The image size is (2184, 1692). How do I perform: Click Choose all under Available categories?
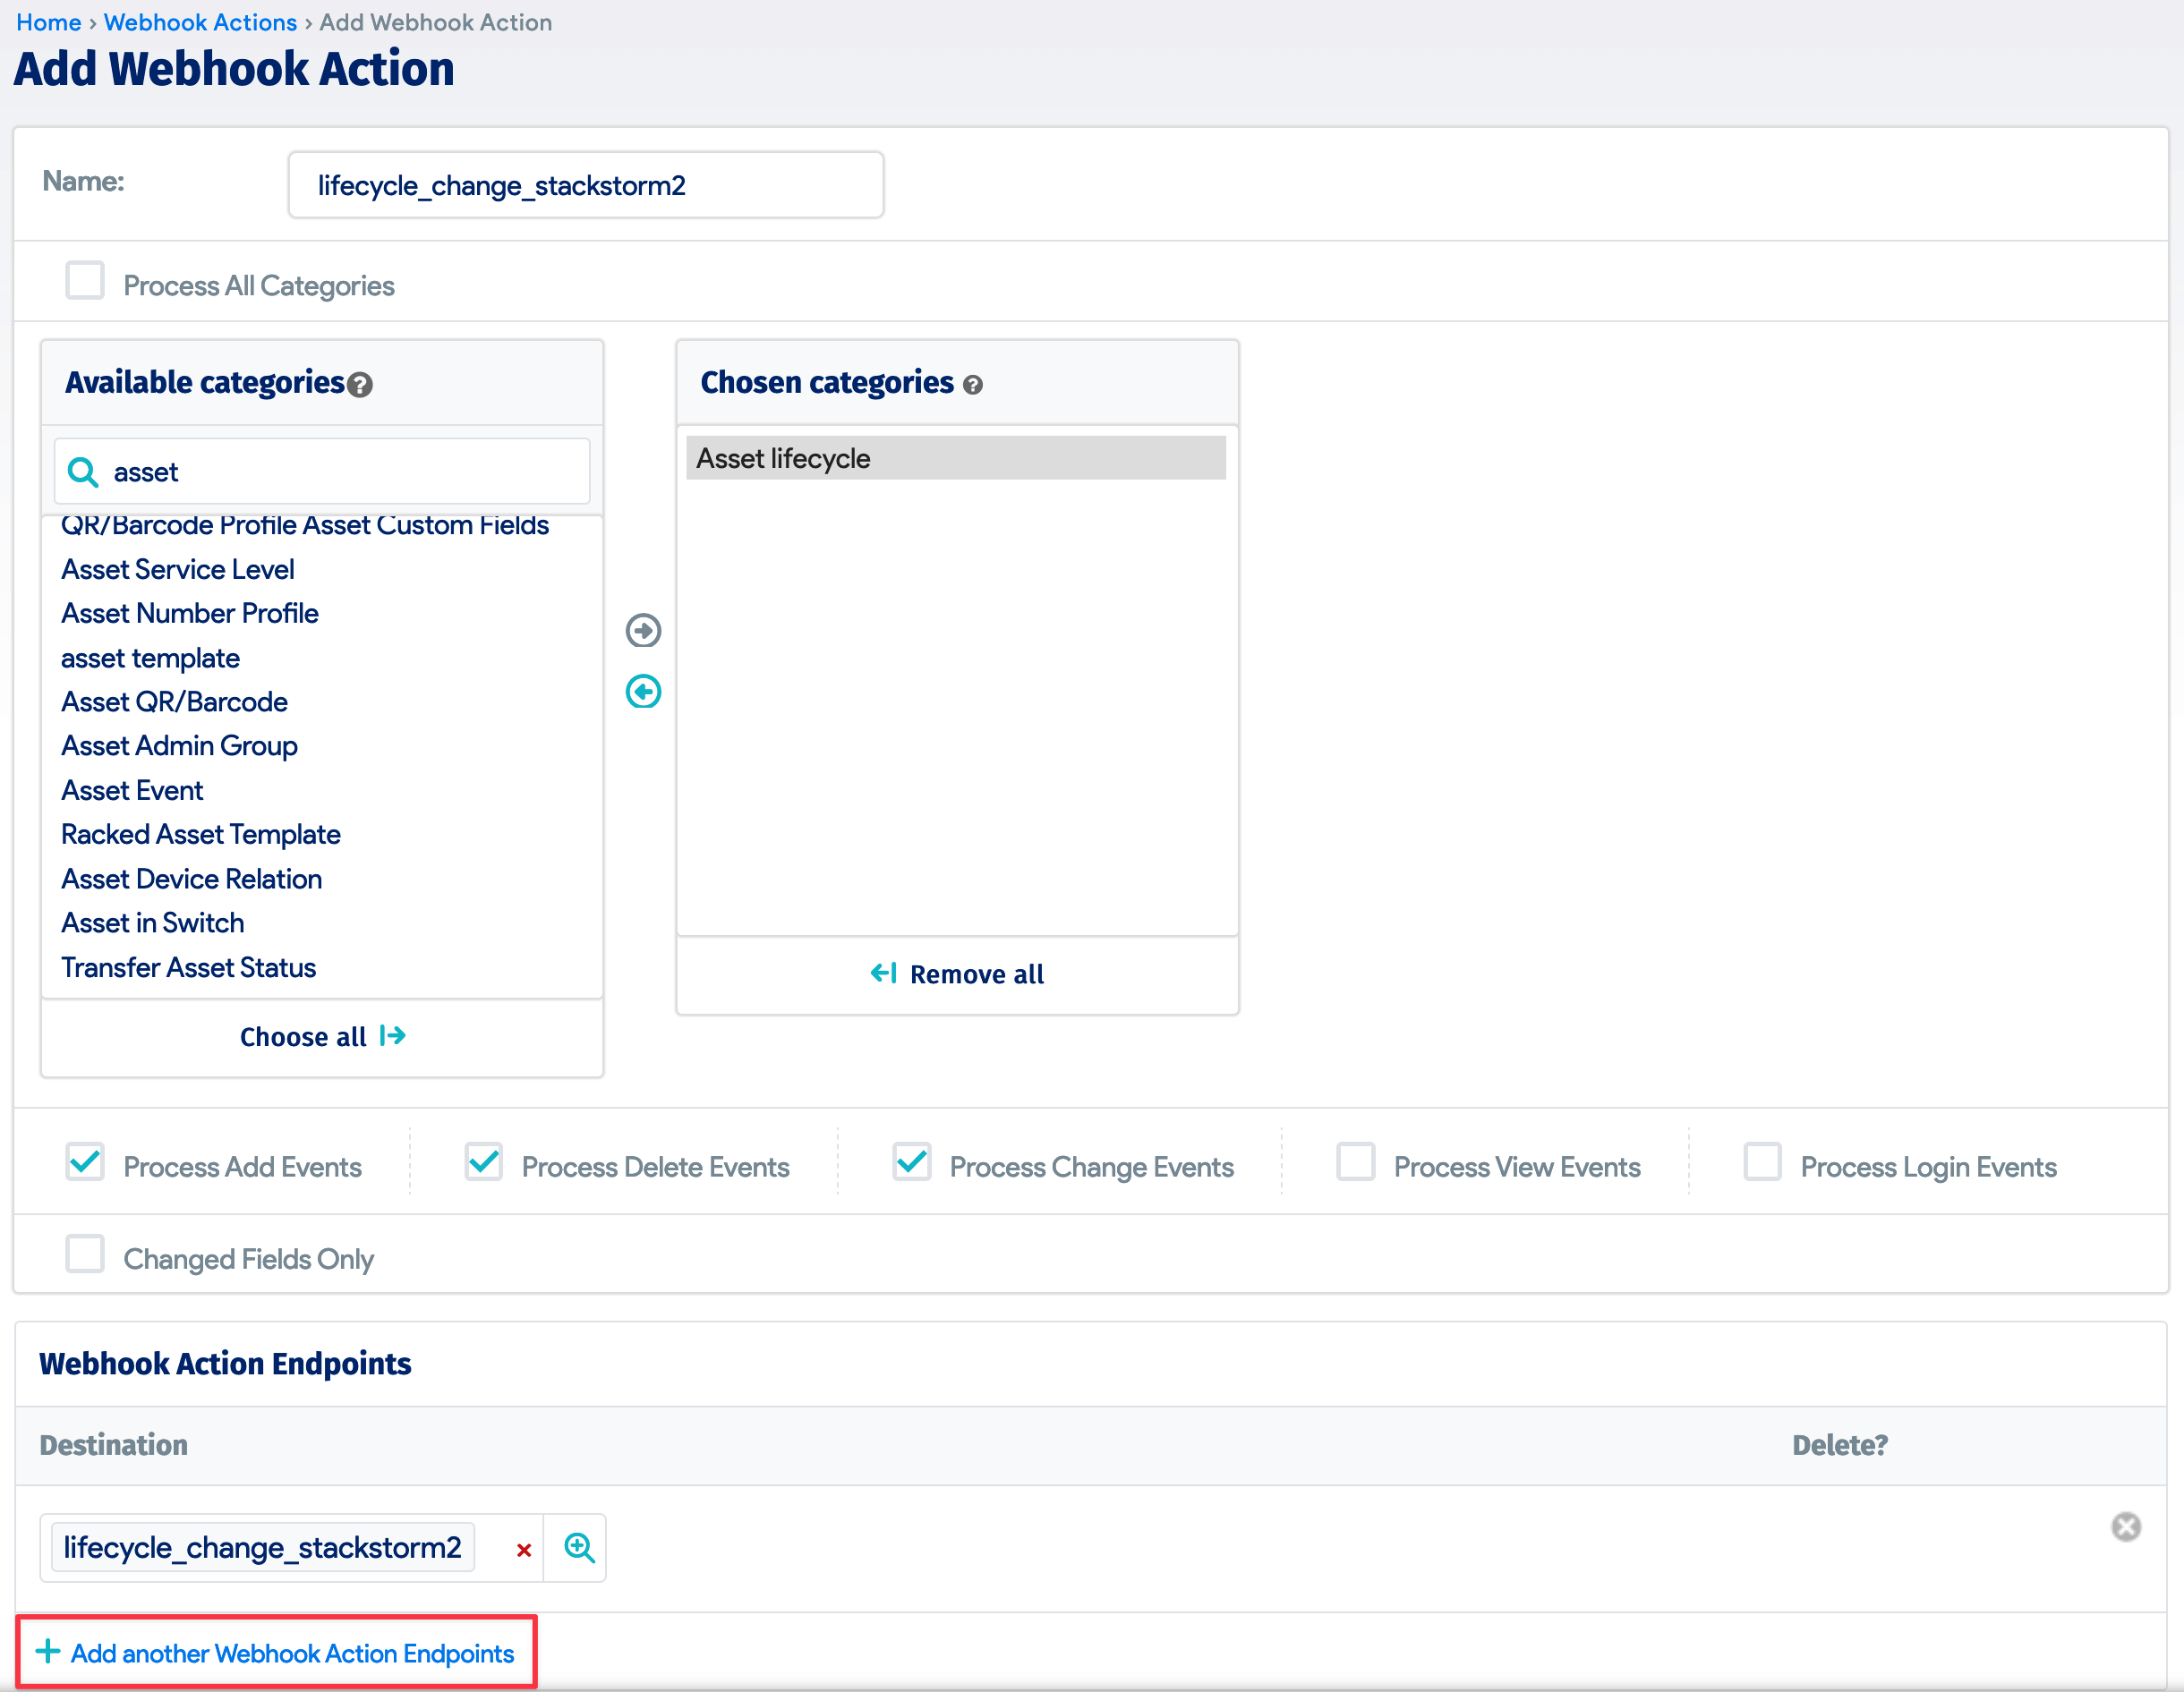tap(322, 1036)
